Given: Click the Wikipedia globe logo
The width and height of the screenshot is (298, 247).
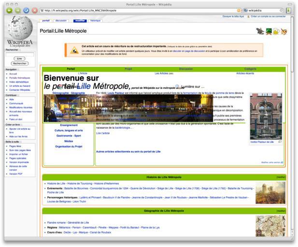Looking at the screenshot, I should pos(19,29).
